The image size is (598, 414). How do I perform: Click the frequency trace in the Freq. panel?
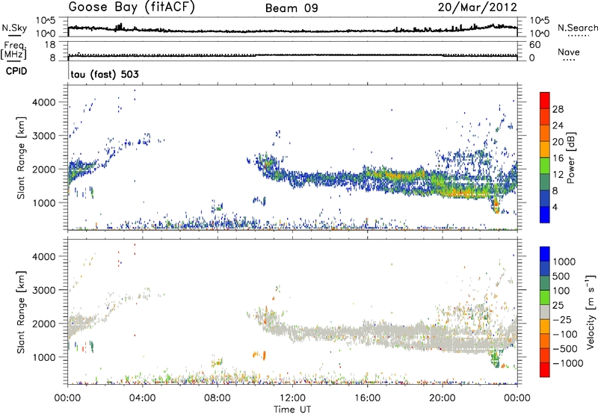[x=292, y=55]
